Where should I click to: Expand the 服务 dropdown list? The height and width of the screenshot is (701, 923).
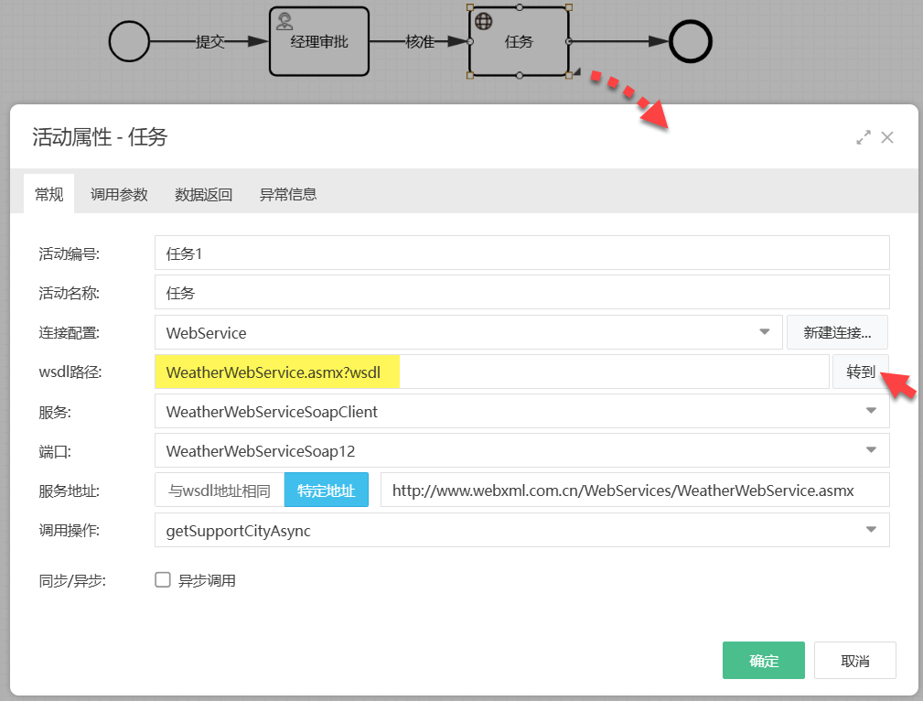tap(521, 412)
